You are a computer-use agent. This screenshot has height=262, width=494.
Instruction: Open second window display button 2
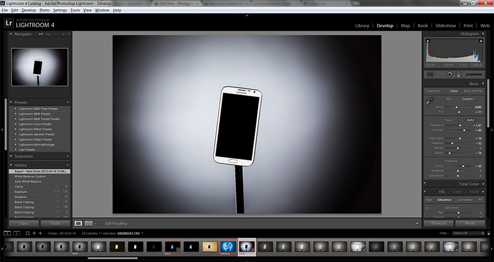(x=17, y=233)
